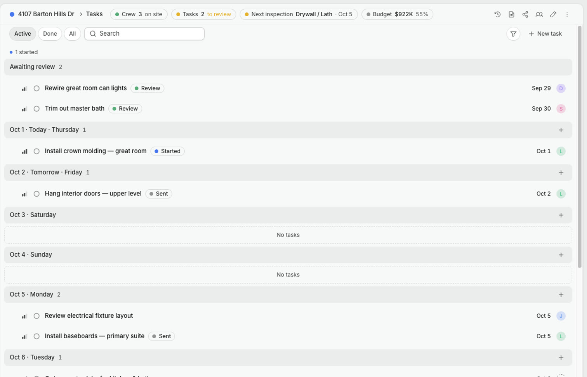Tick the Install baseboards task circle
Image resolution: width=587 pixels, height=377 pixels.
point(36,336)
